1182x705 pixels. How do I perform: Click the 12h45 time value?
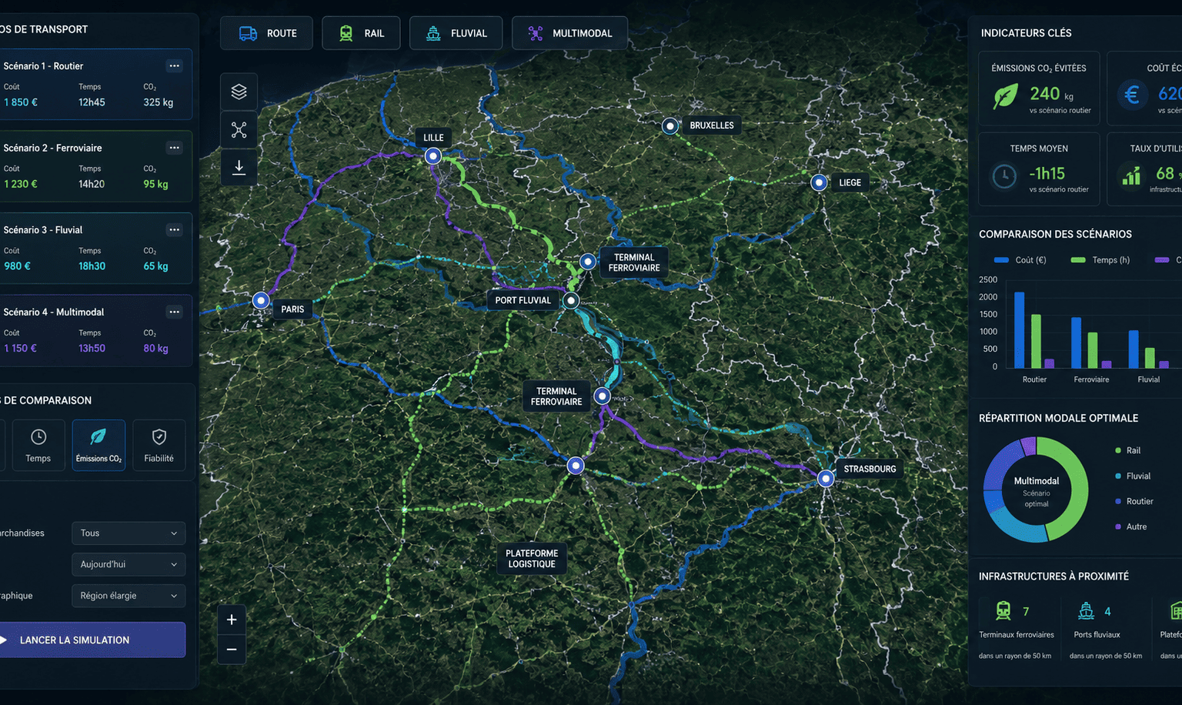(x=92, y=102)
